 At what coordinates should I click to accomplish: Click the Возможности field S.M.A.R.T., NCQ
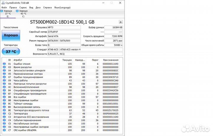pyautogui.click(x=85, y=54)
